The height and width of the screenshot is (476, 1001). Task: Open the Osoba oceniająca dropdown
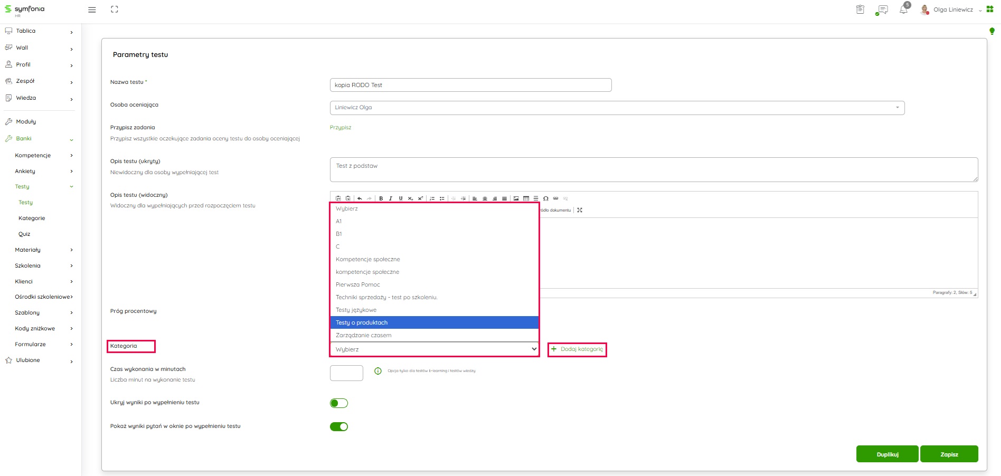pos(617,108)
